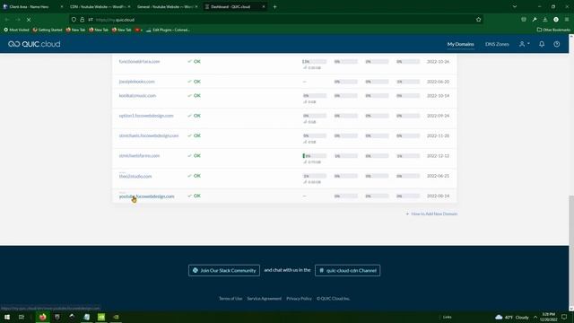Open the Edit Plugins bookmark
The height and width of the screenshot is (323, 574).
click(x=168, y=30)
